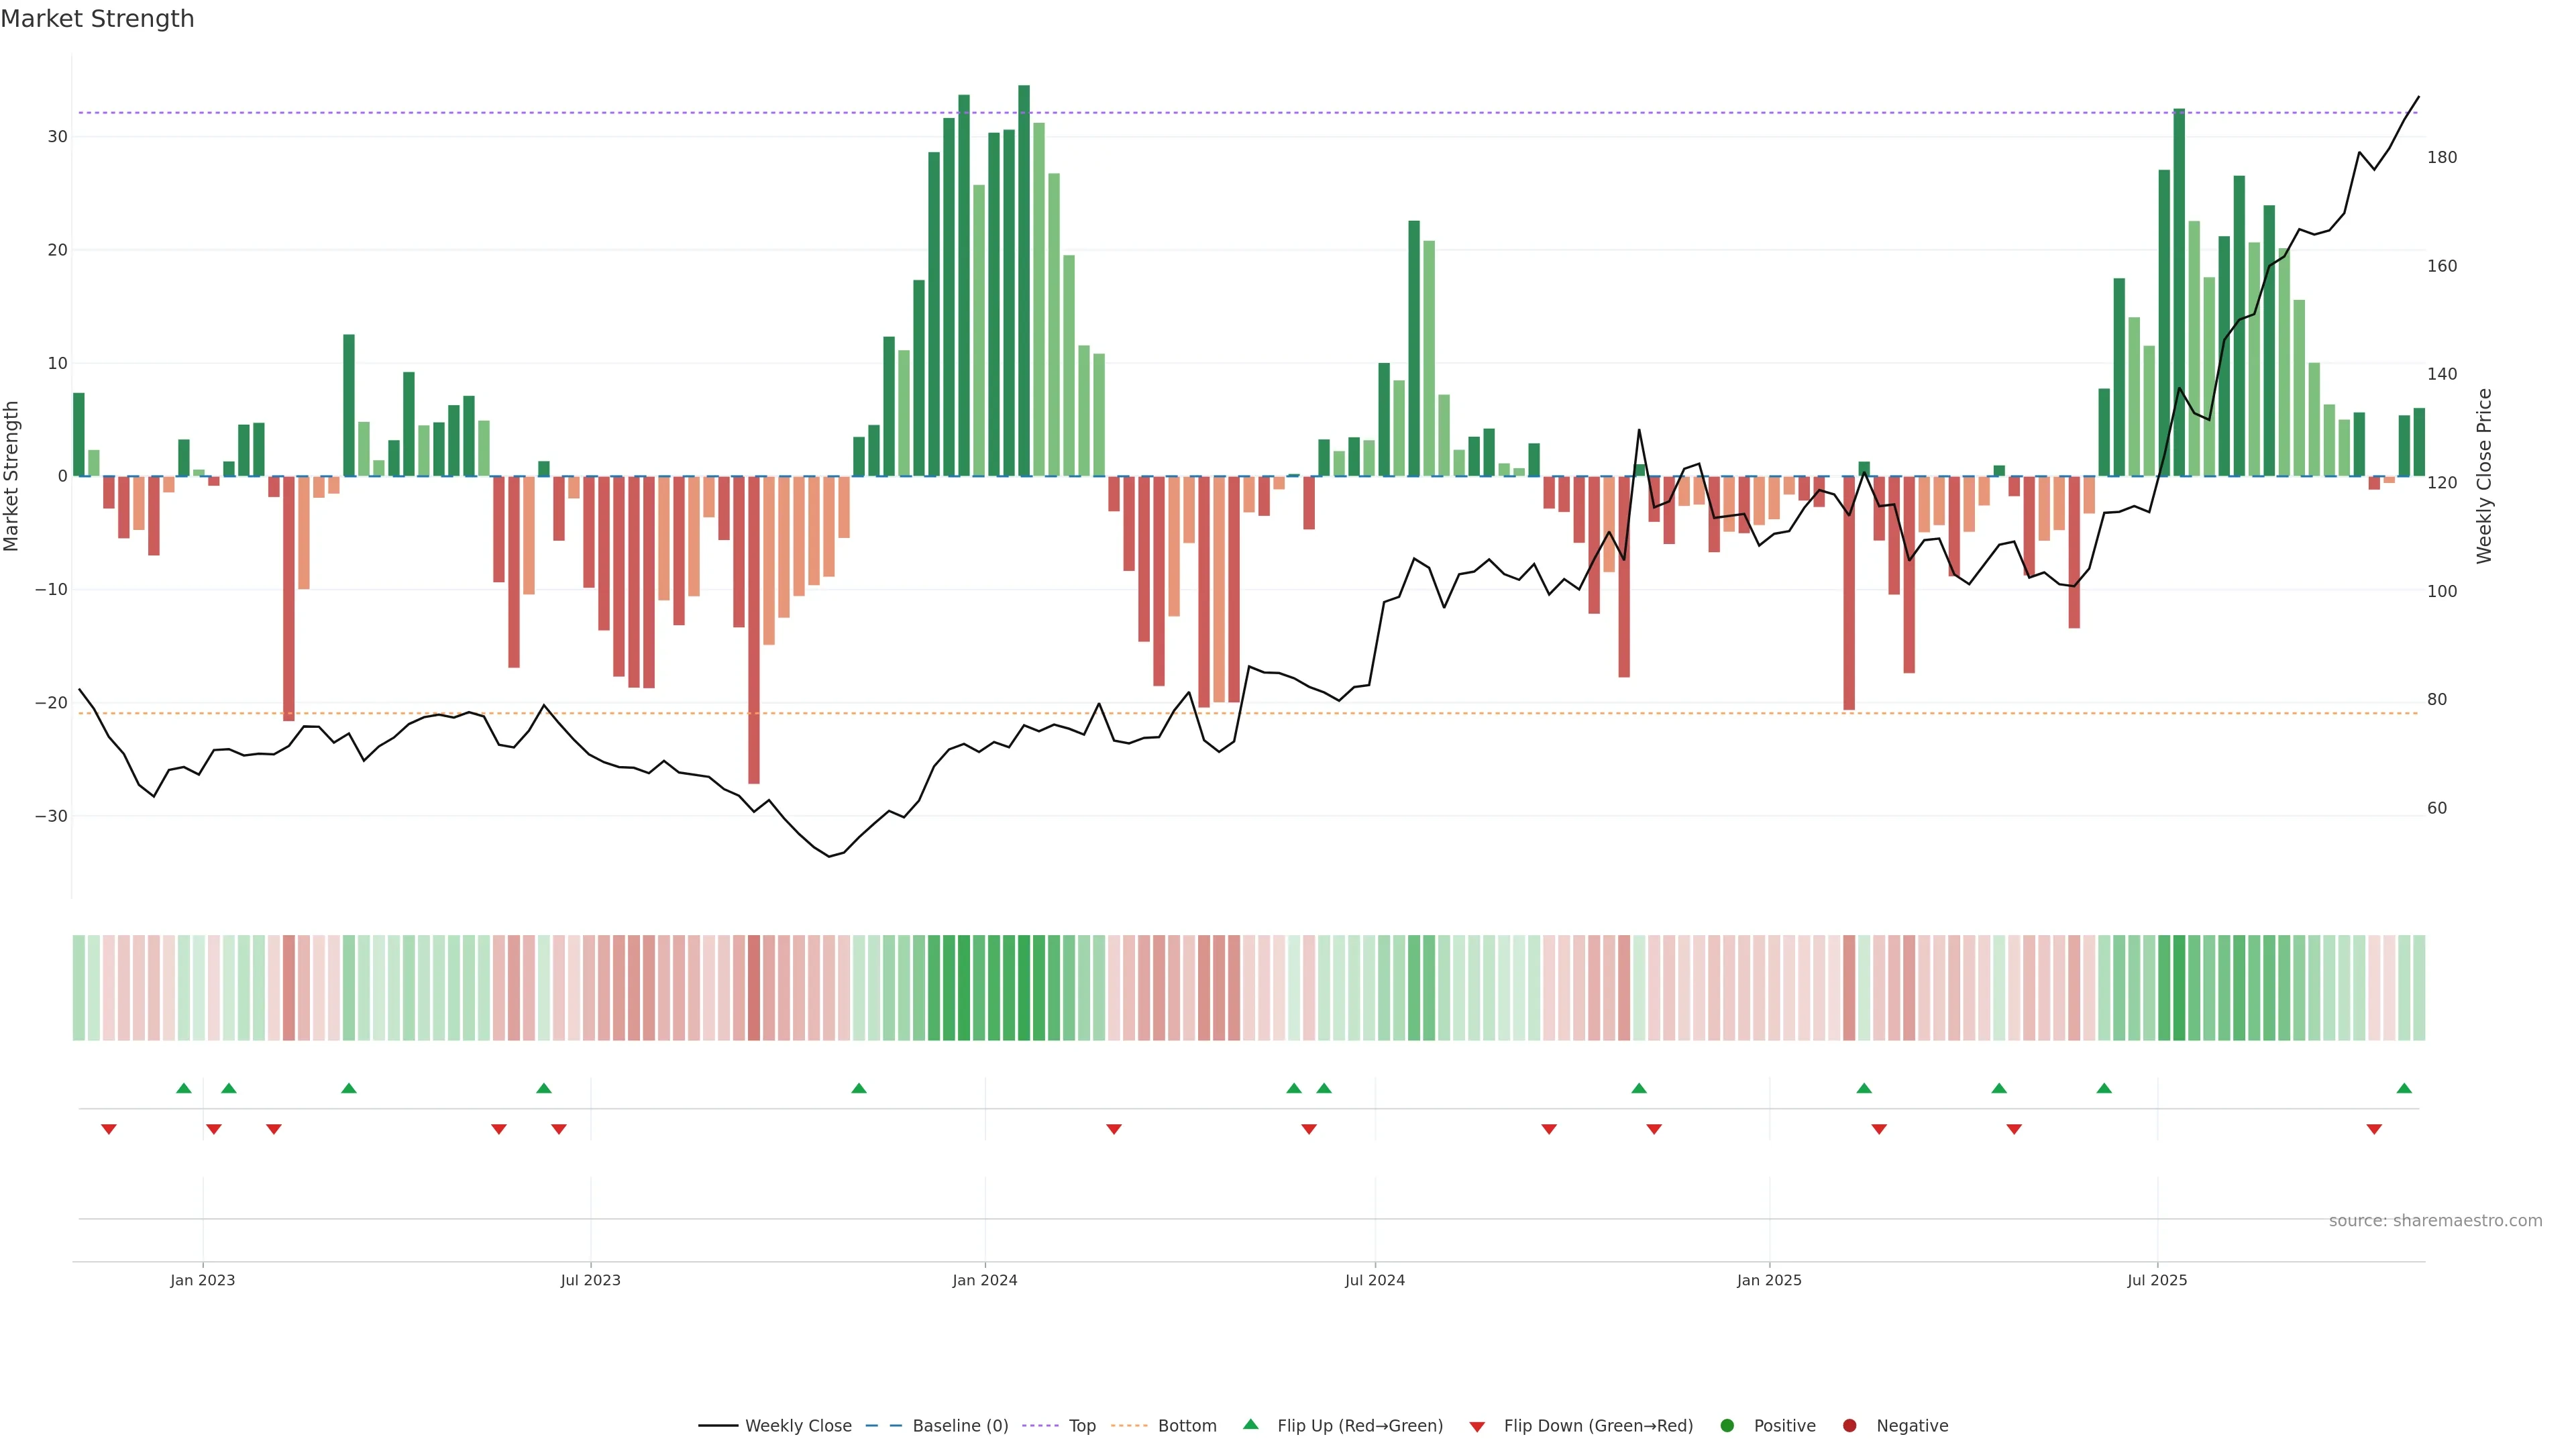Click the Baseline (0) legend entry
This screenshot has height=1449, width=2576.
tap(959, 1426)
